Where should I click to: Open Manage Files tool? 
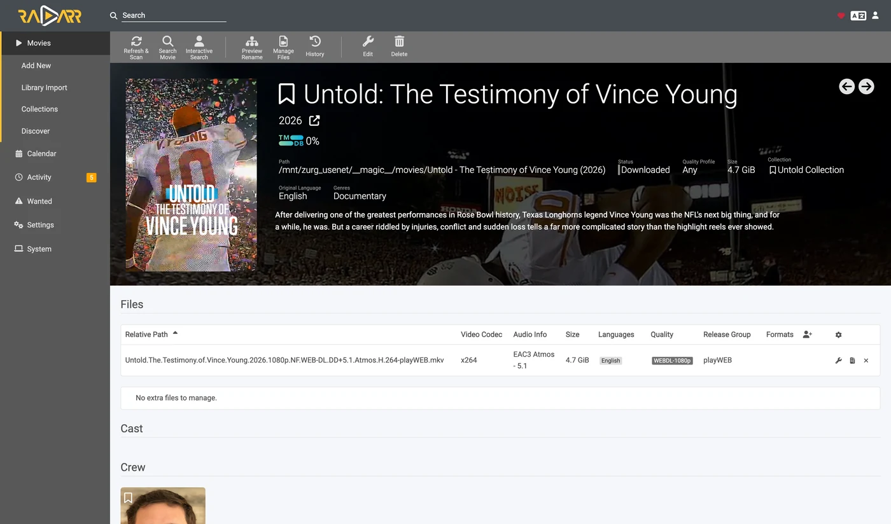click(x=283, y=47)
